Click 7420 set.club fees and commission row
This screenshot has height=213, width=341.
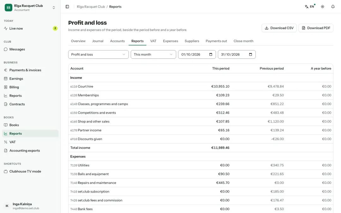point(201,200)
